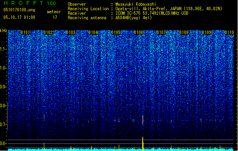Click the strong red meteor echo near 0106
The height and width of the screenshot is (151, 238).
click(x=143, y=120)
